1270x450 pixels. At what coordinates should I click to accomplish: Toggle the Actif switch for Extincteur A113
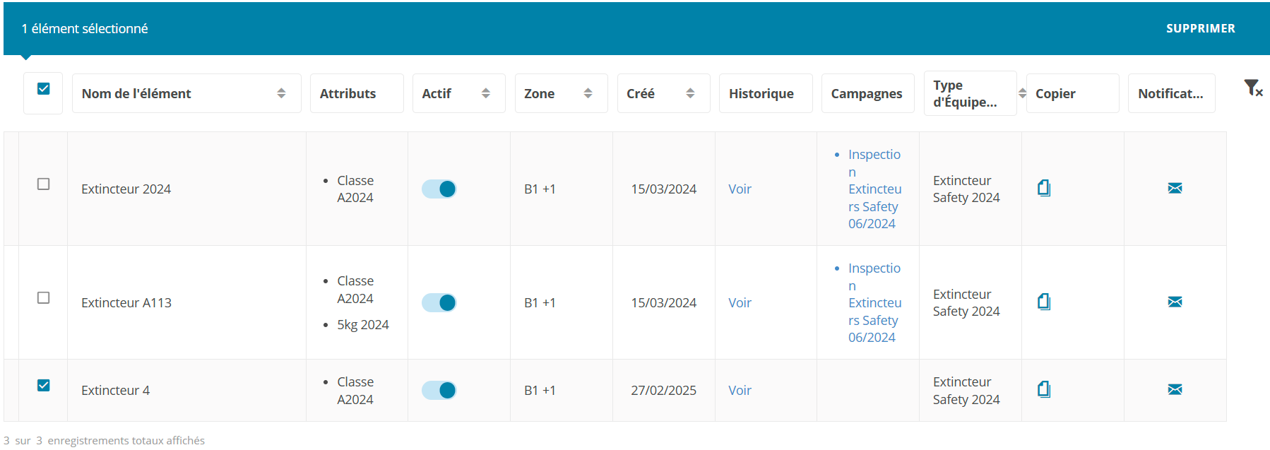439,303
